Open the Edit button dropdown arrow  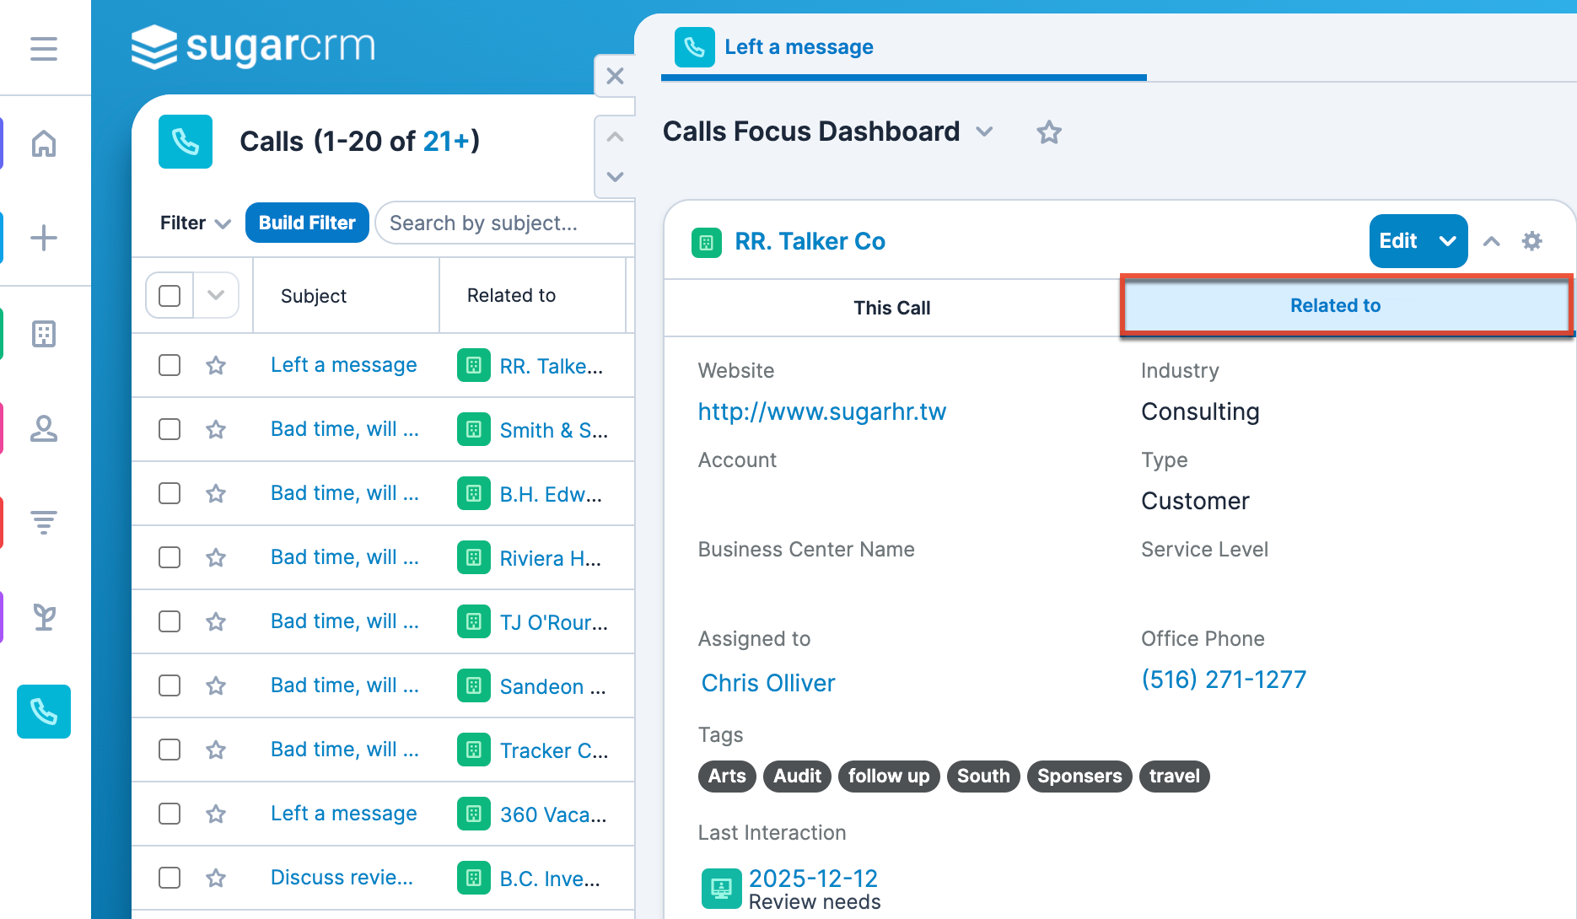click(1448, 241)
